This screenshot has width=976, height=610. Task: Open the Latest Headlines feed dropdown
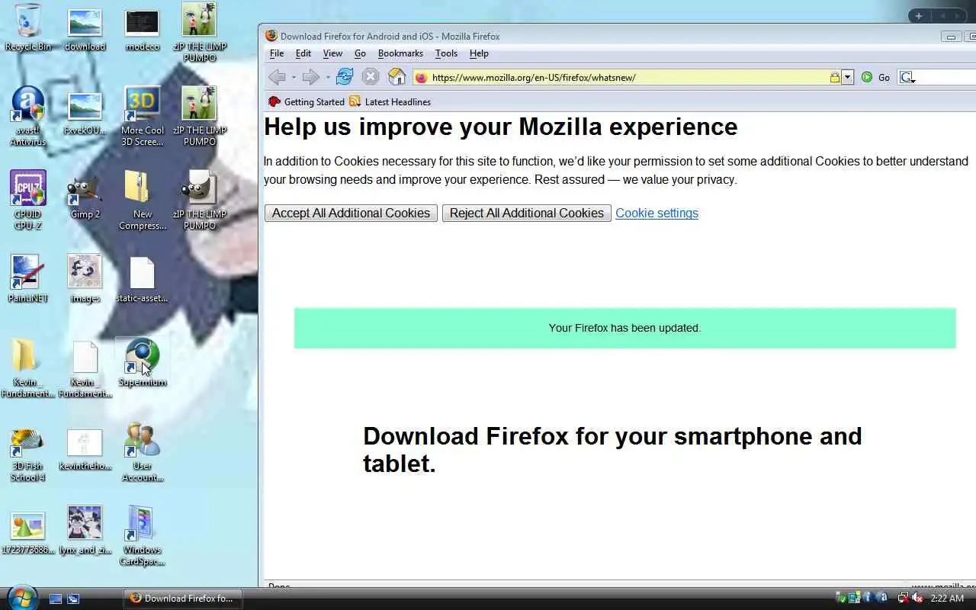[x=390, y=101]
